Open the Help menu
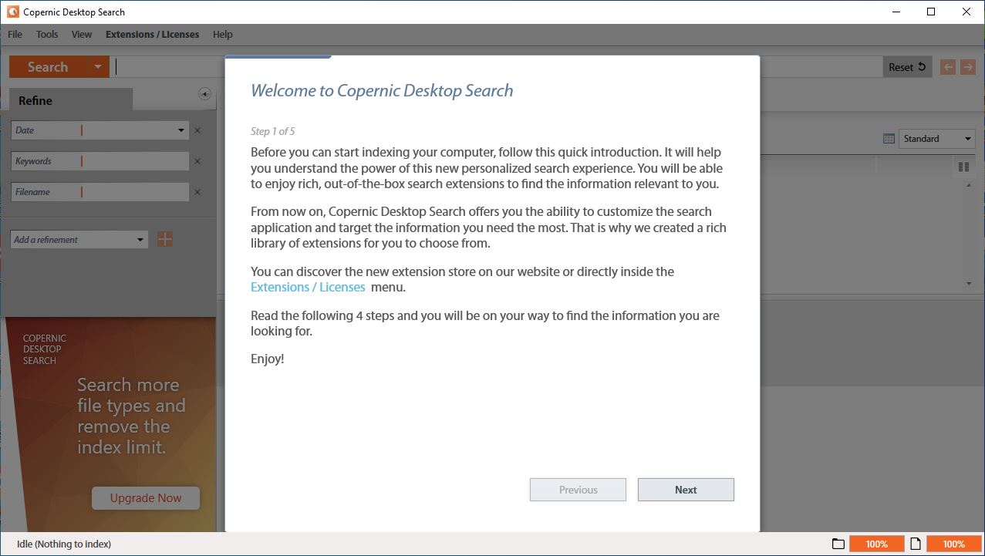 tap(223, 34)
